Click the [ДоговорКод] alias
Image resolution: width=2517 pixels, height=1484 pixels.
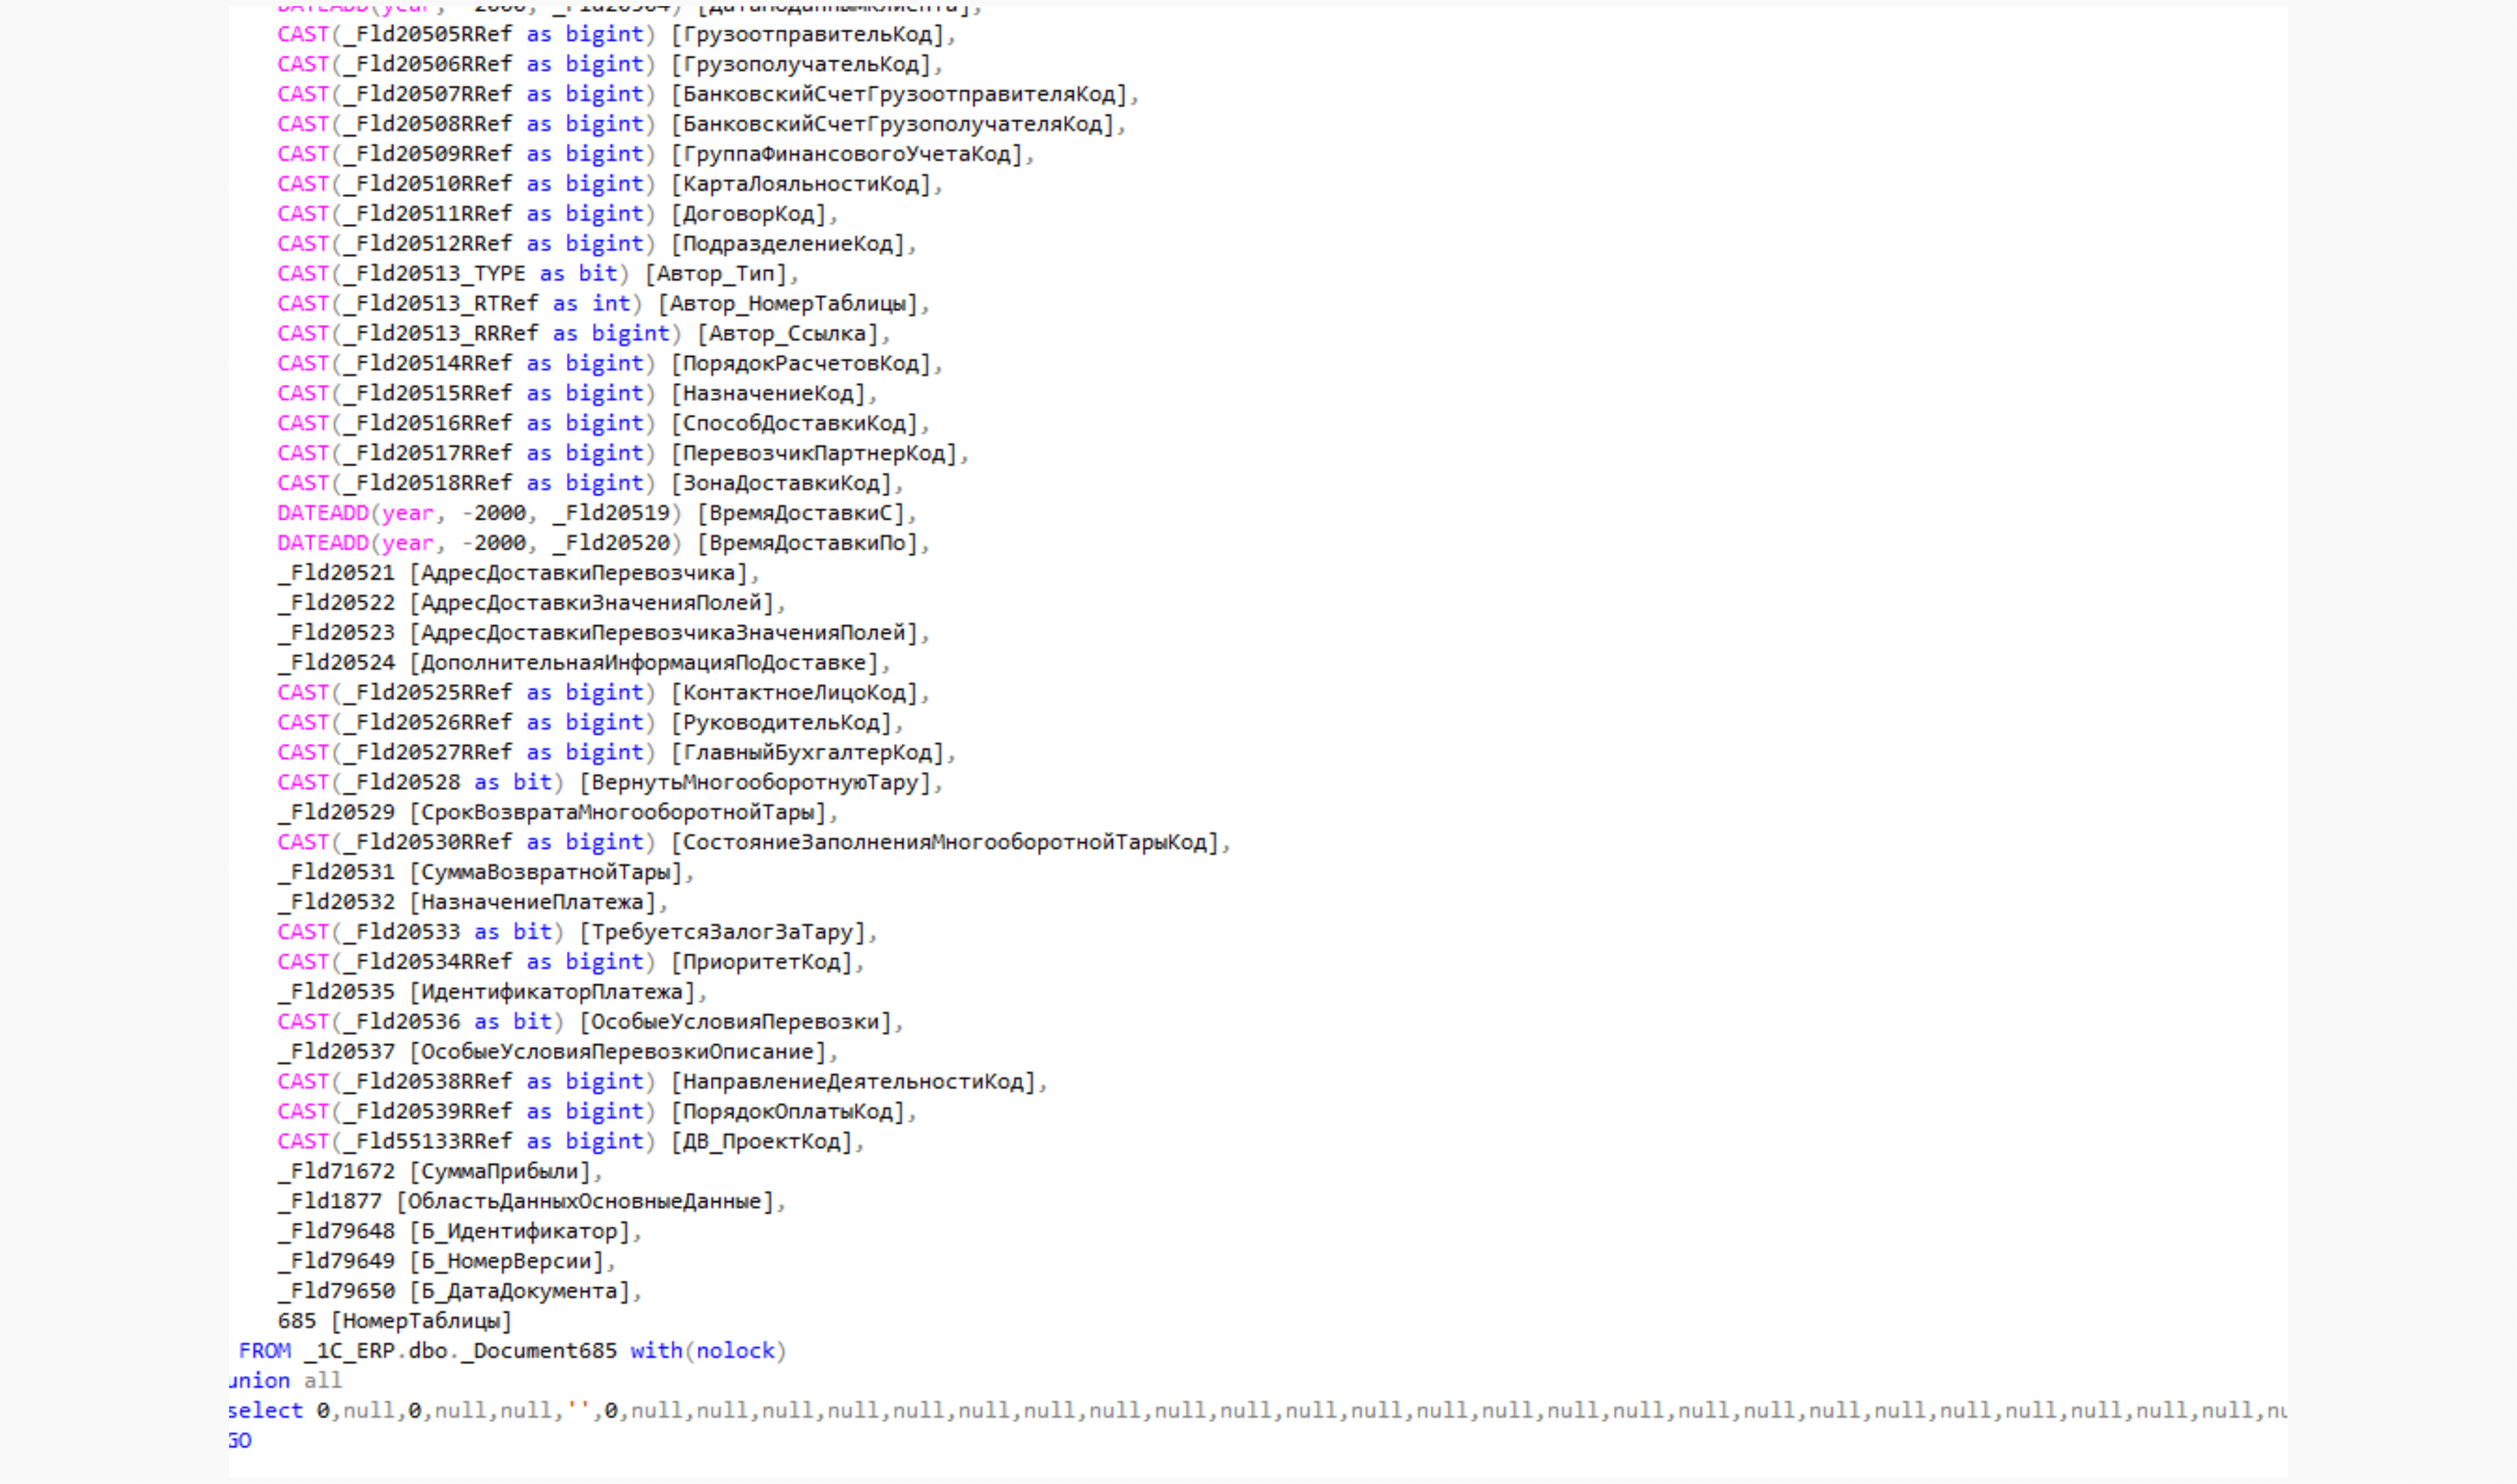pyautogui.click(x=749, y=214)
